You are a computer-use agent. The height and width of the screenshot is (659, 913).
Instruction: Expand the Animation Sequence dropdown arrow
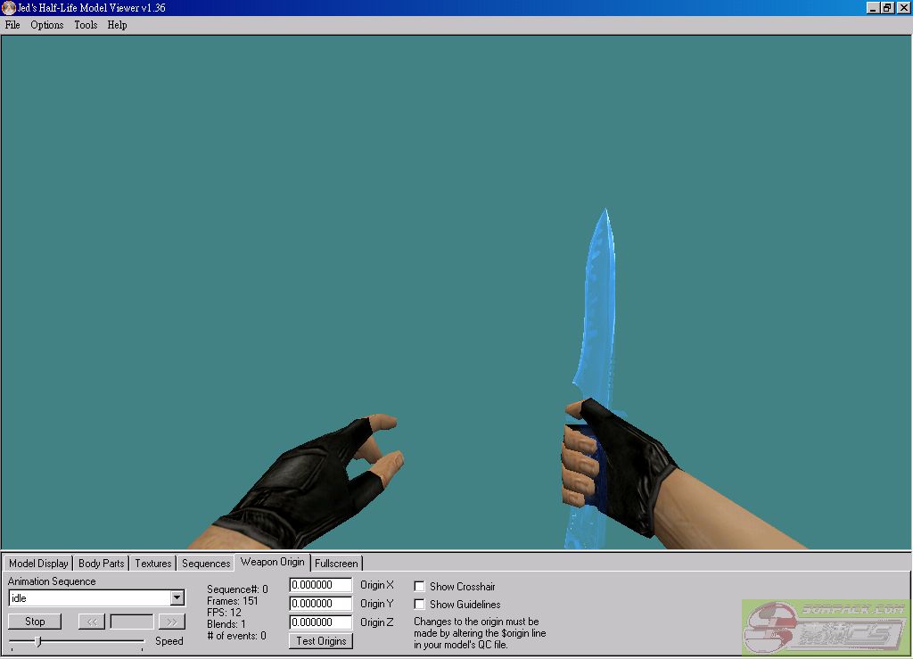pos(177,598)
